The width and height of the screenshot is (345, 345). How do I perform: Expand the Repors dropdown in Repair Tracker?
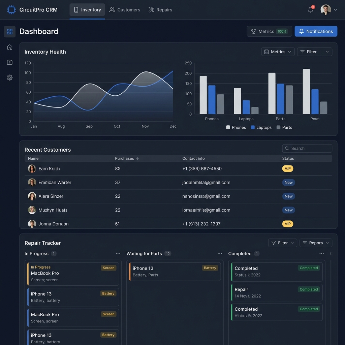click(316, 243)
